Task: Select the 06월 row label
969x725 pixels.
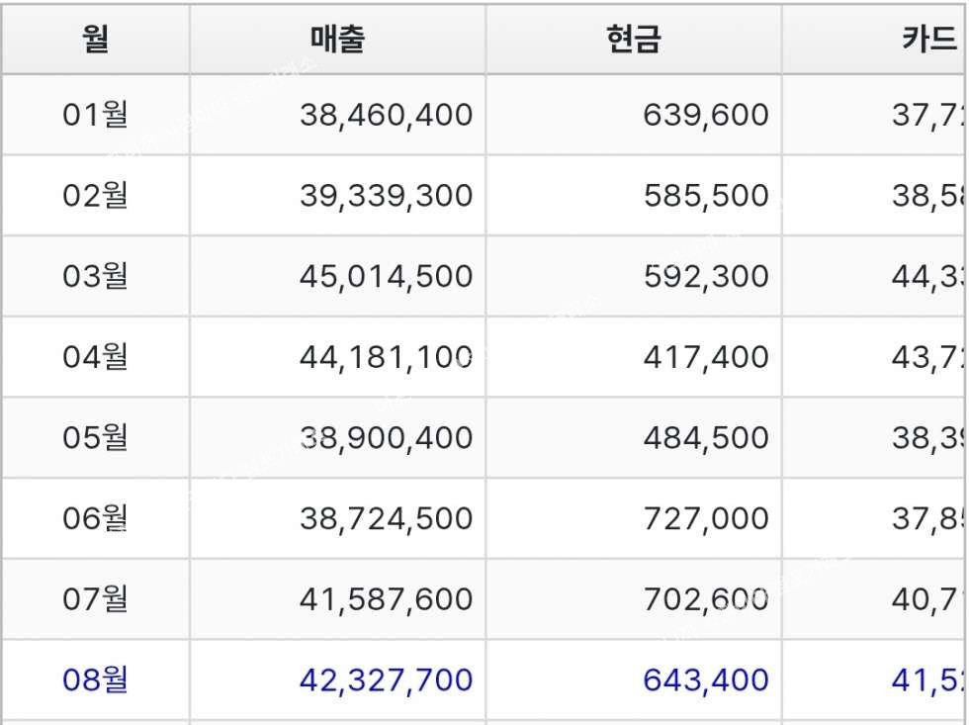Action: [96, 518]
